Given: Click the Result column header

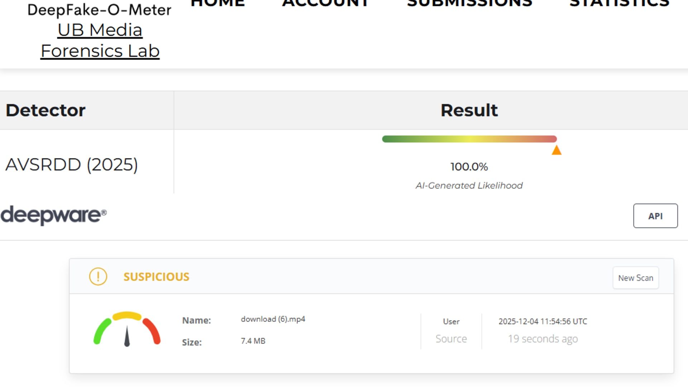Looking at the screenshot, I should pos(469,110).
